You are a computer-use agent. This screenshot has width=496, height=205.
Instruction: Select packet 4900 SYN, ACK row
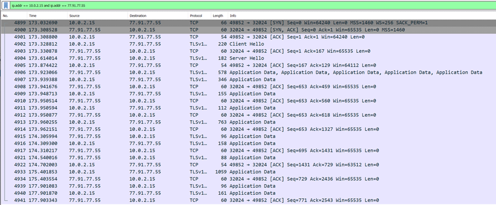click(248, 30)
